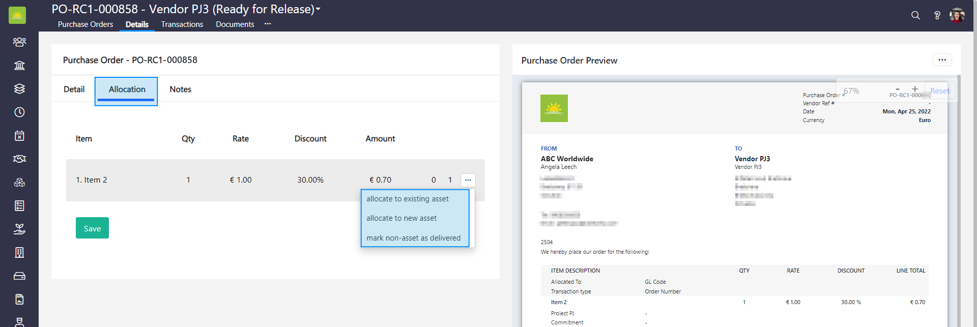The image size is (977, 327).
Task: Open the checklist sidebar icon
Action: [x=19, y=205]
